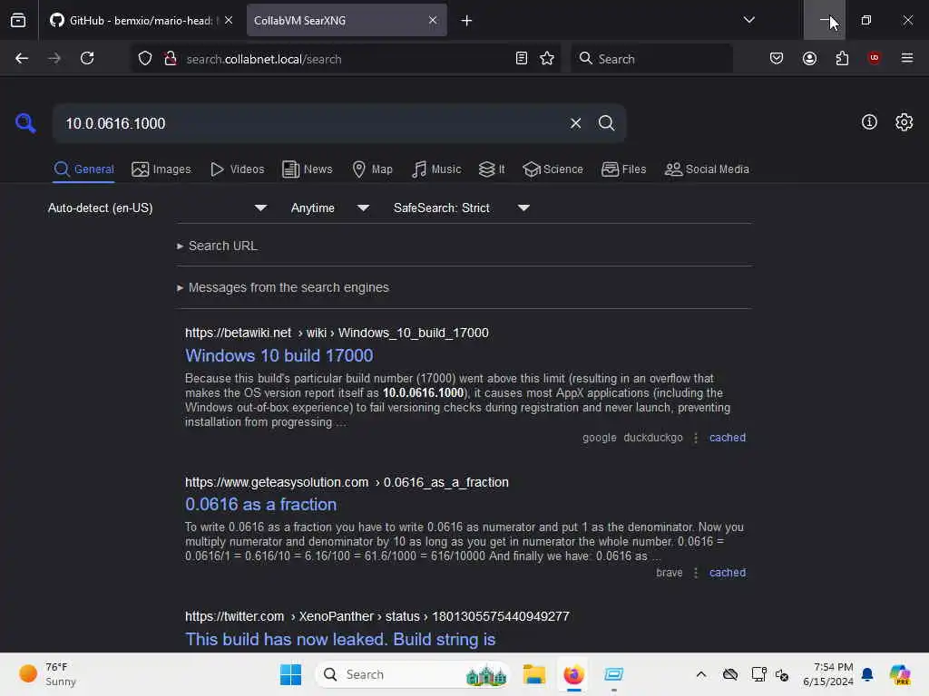Screen dimensions: 929x696
Task: Open a new tab with plus button
Action: [x=466, y=21]
